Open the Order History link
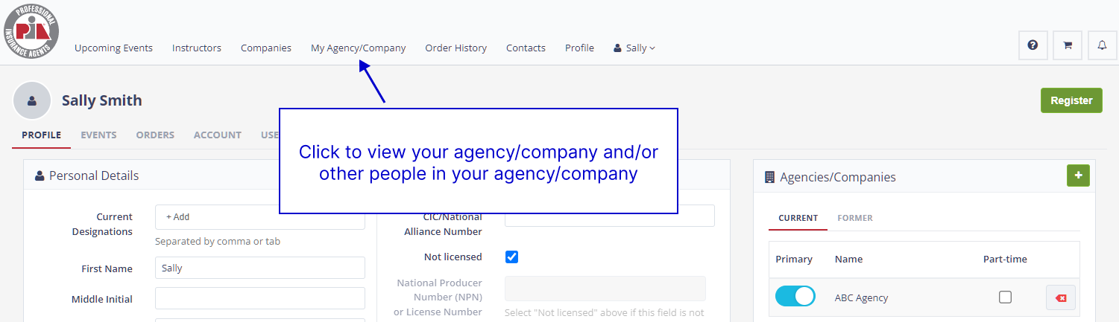The width and height of the screenshot is (1119, 322). click(456, 48)
